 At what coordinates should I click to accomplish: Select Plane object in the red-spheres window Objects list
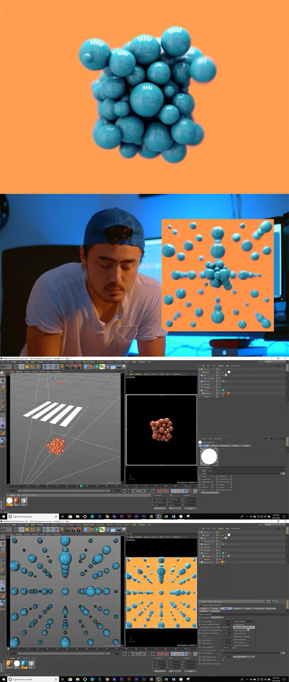point(207,372)
